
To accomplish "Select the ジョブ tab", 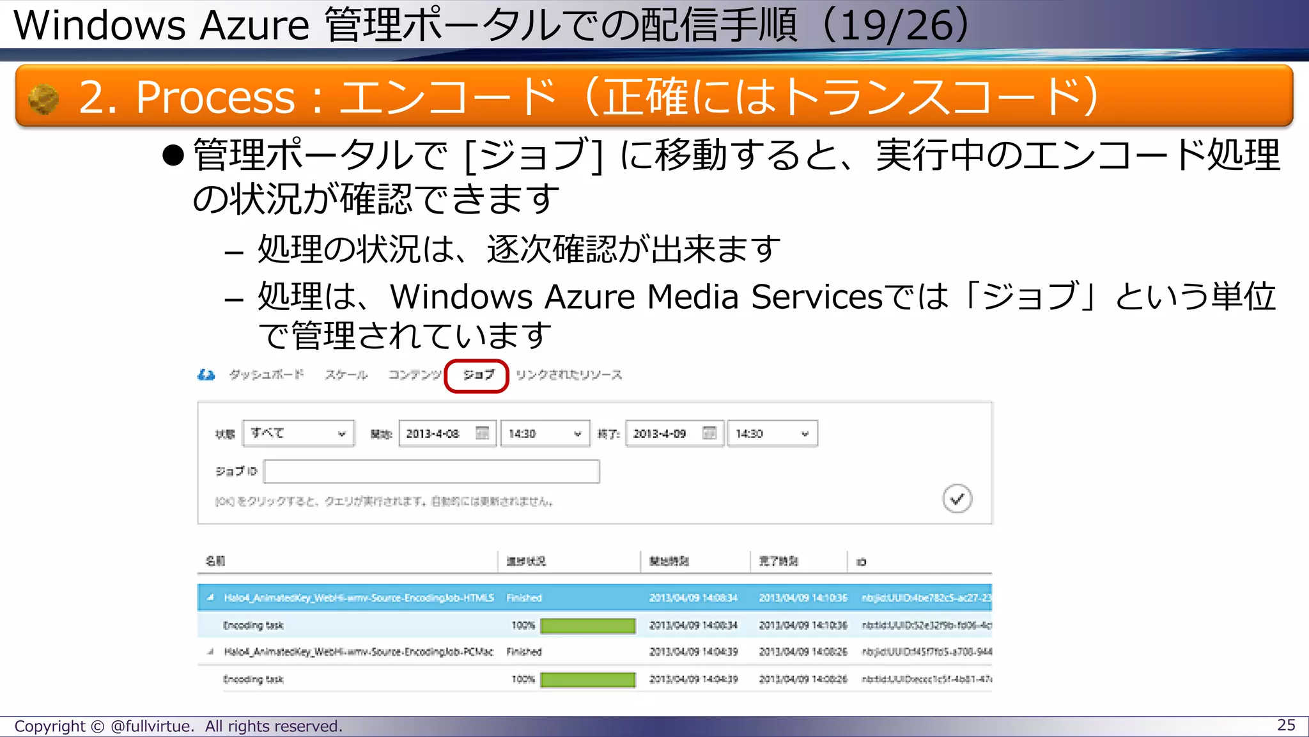I will (x=477, y=375).
